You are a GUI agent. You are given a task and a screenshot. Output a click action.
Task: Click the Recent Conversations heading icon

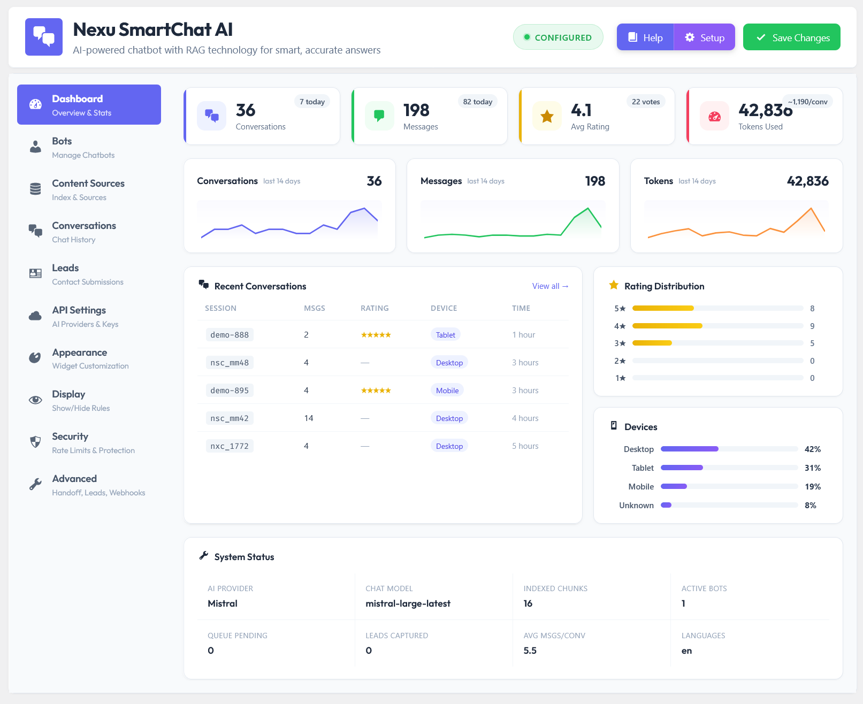(204, 284)
